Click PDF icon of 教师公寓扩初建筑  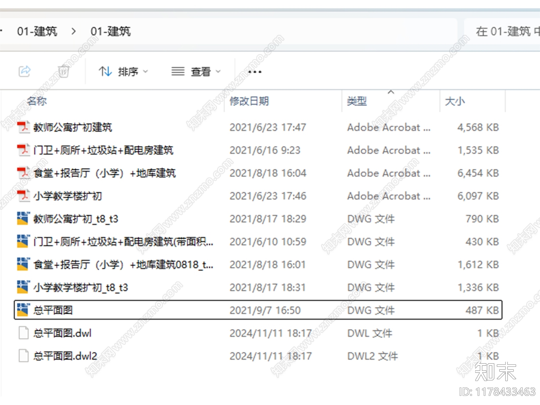pyautogui.click(x=23, y=127)
